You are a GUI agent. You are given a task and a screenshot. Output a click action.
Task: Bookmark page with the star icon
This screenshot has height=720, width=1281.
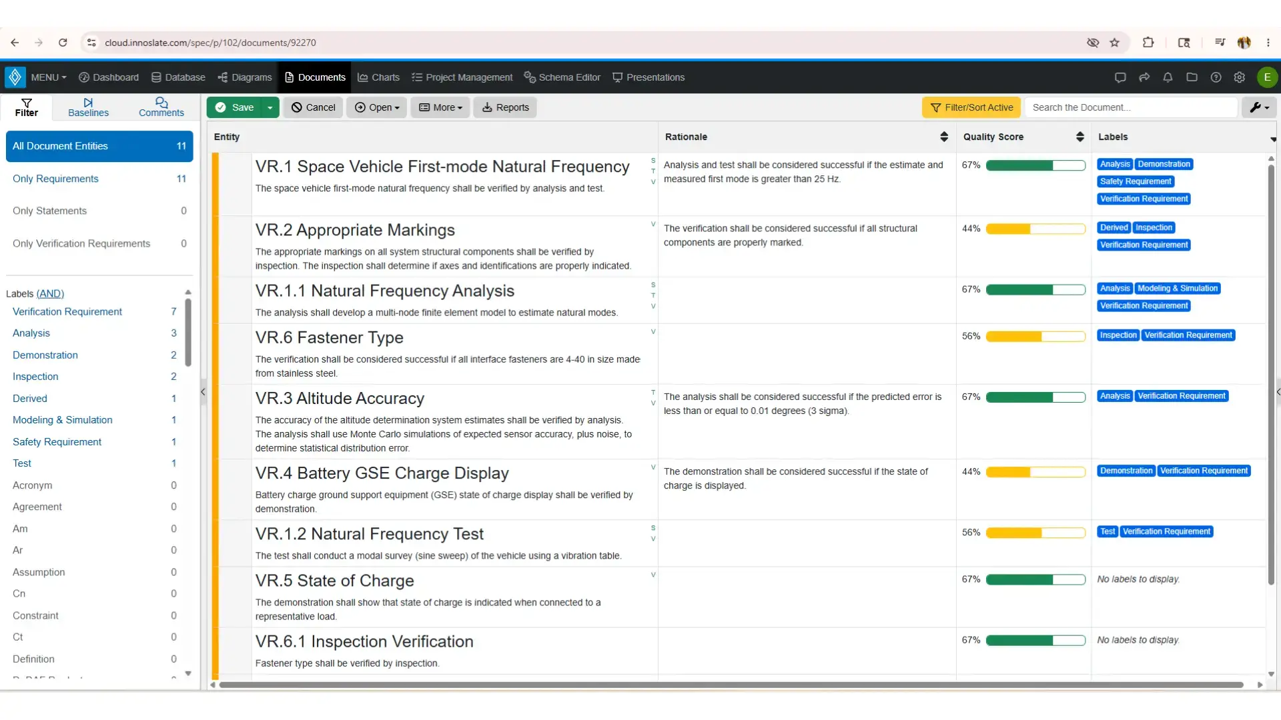[x=1114, y=43]
